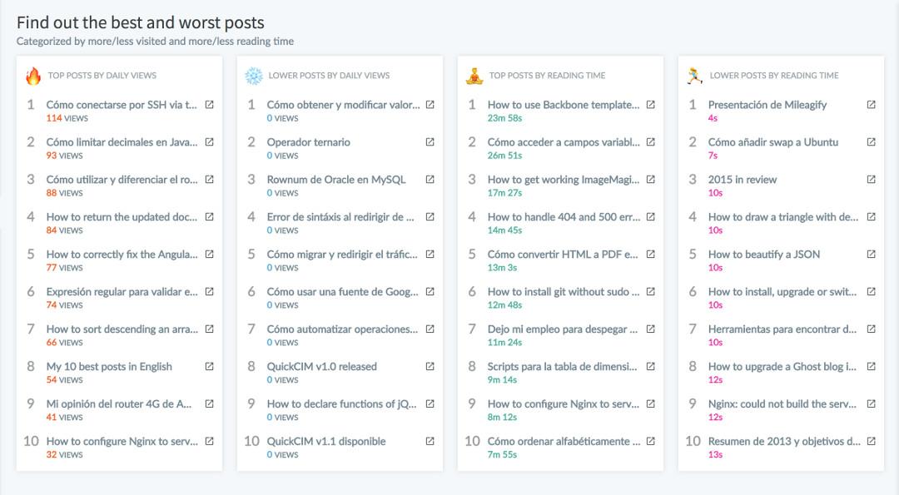This screenshot has width=899, height=495.
Task: Open external link icon for 'Operador ternario'
Action: pyautogui.click(x=430, y=142)
